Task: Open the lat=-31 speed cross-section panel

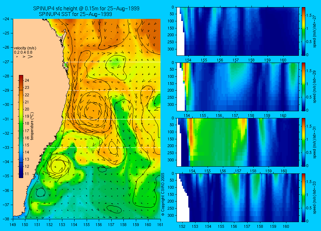Action: coord(238,142)
